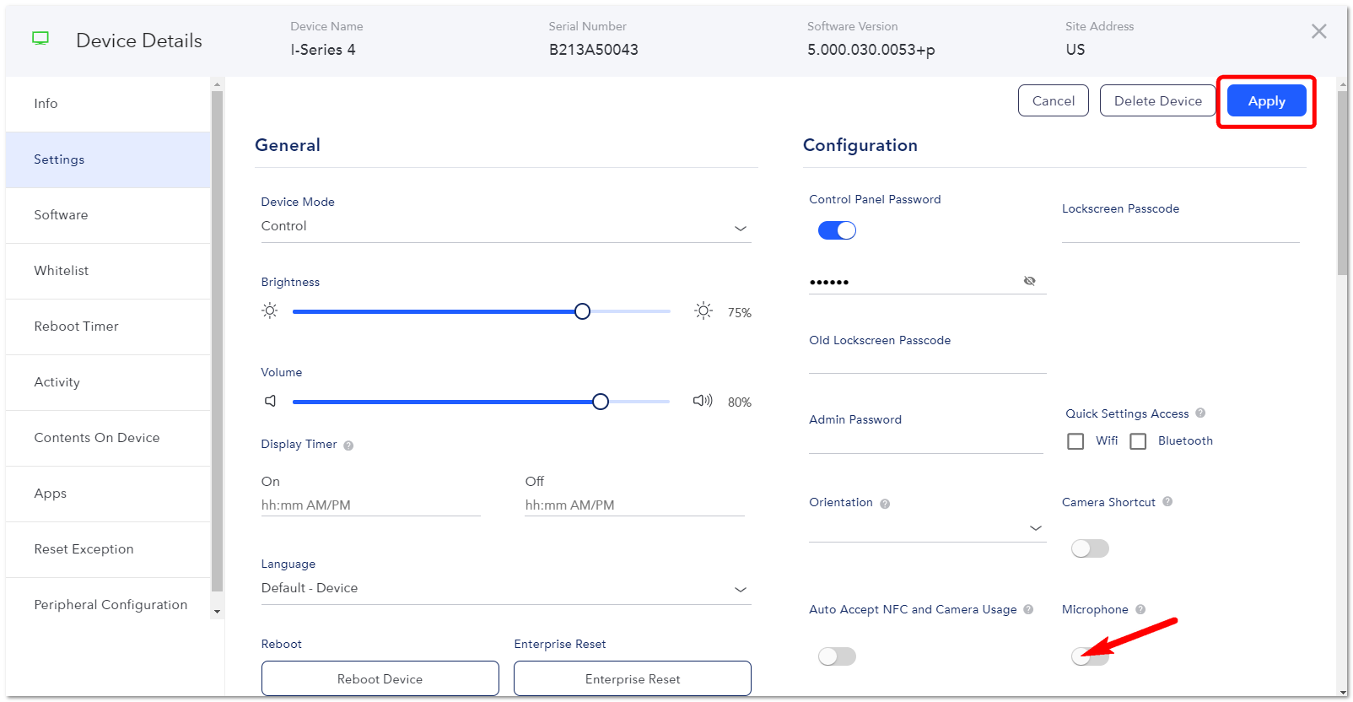This screenshot has width=1353, height=702.
Task: Click the low volume speaker icon
Action: [271, 401]
